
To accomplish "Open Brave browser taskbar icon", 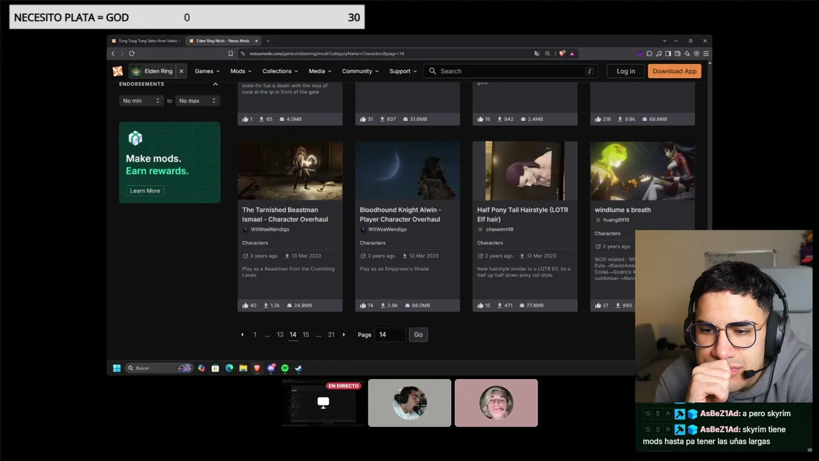I will [257, 368].
